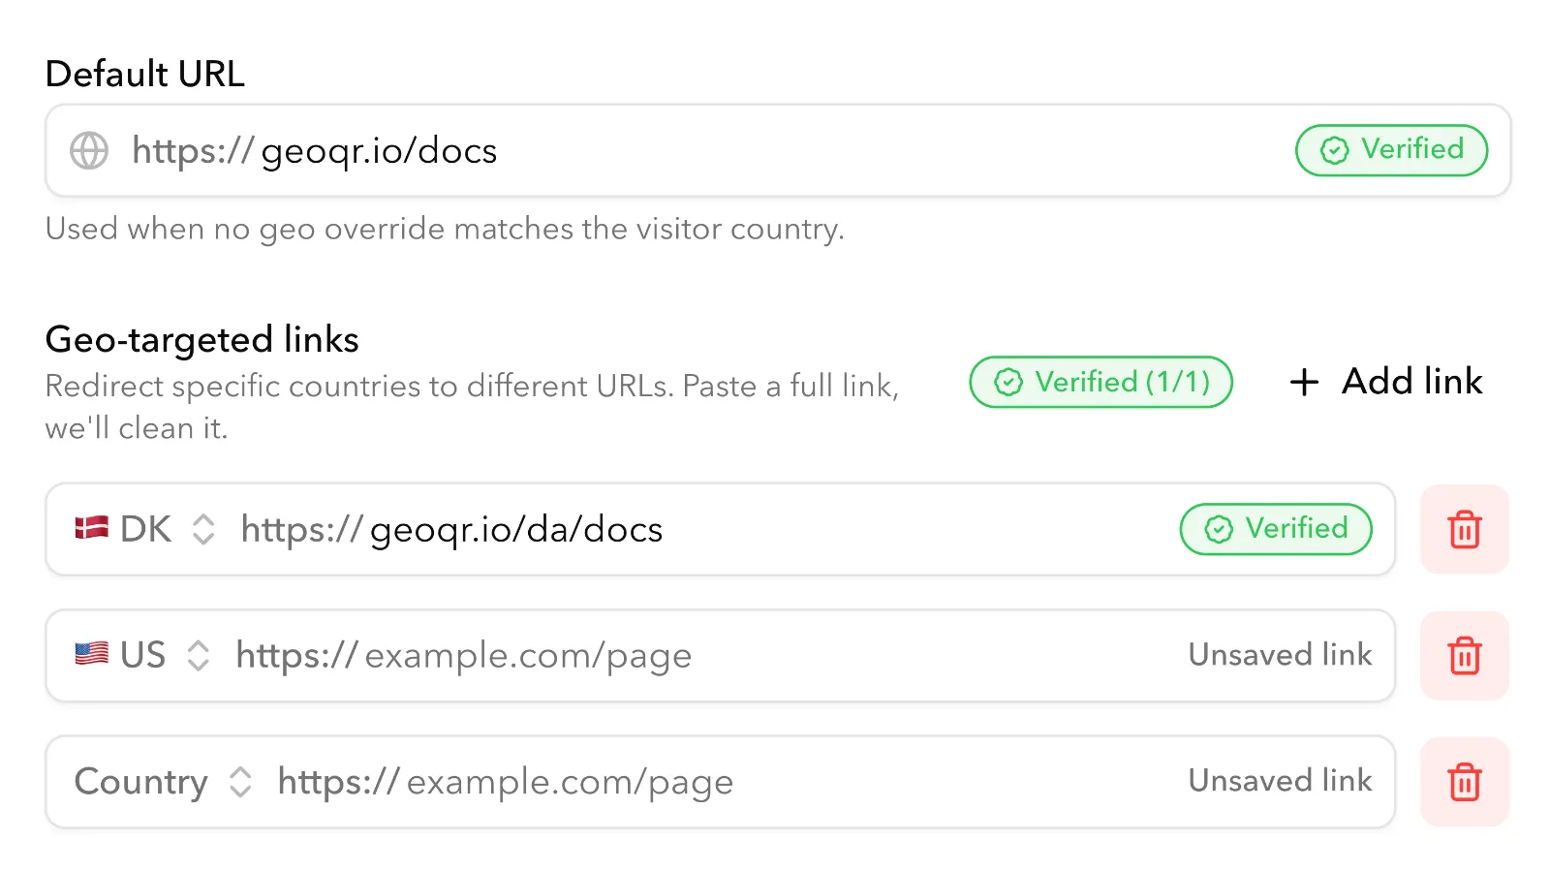Click the Verified (1/1) status badge
This screenshot has height=872, width=1550.
pyautogui.click(x=1100, y=383)
